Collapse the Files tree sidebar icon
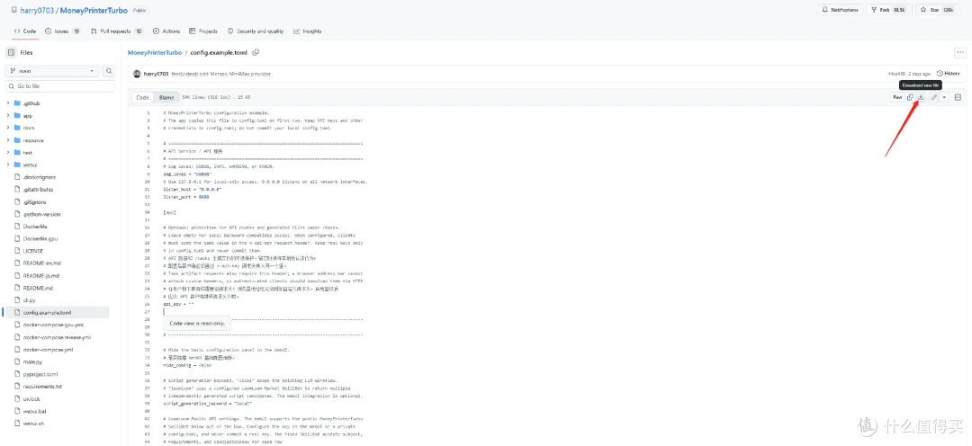The height and width of the screenshot is (446, 972). click(x=11, y=53)
